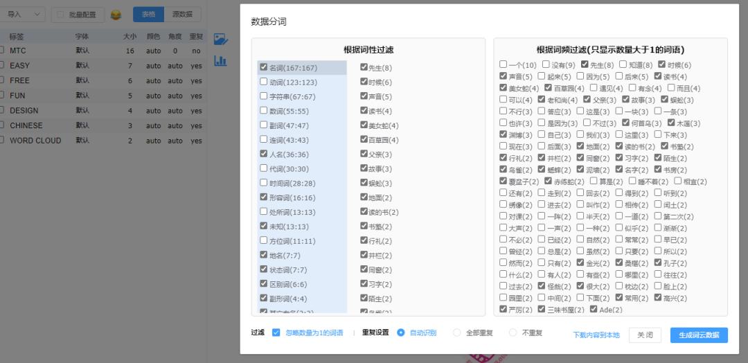Select the 不重复 repeat option

(x=513, y=333)
